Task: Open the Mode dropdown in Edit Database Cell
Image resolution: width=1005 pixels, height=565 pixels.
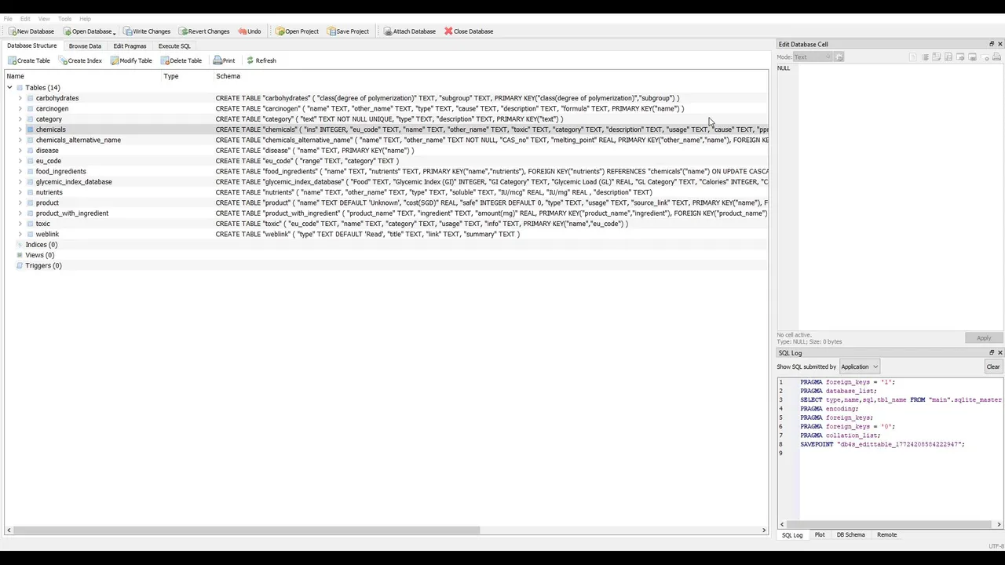Action: (813, 57)
